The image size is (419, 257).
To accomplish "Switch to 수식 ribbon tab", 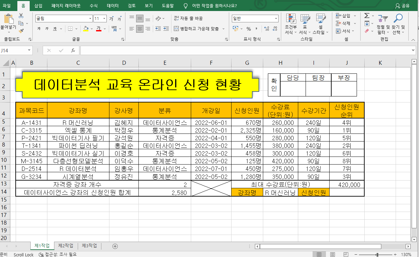I will pyautogui.click(x=94, y=6).
